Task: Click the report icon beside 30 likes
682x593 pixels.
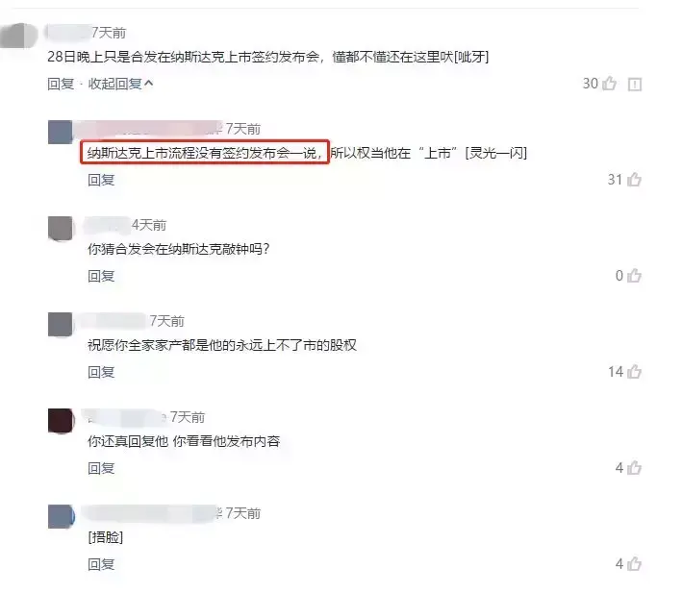Action: coord(635,84)
